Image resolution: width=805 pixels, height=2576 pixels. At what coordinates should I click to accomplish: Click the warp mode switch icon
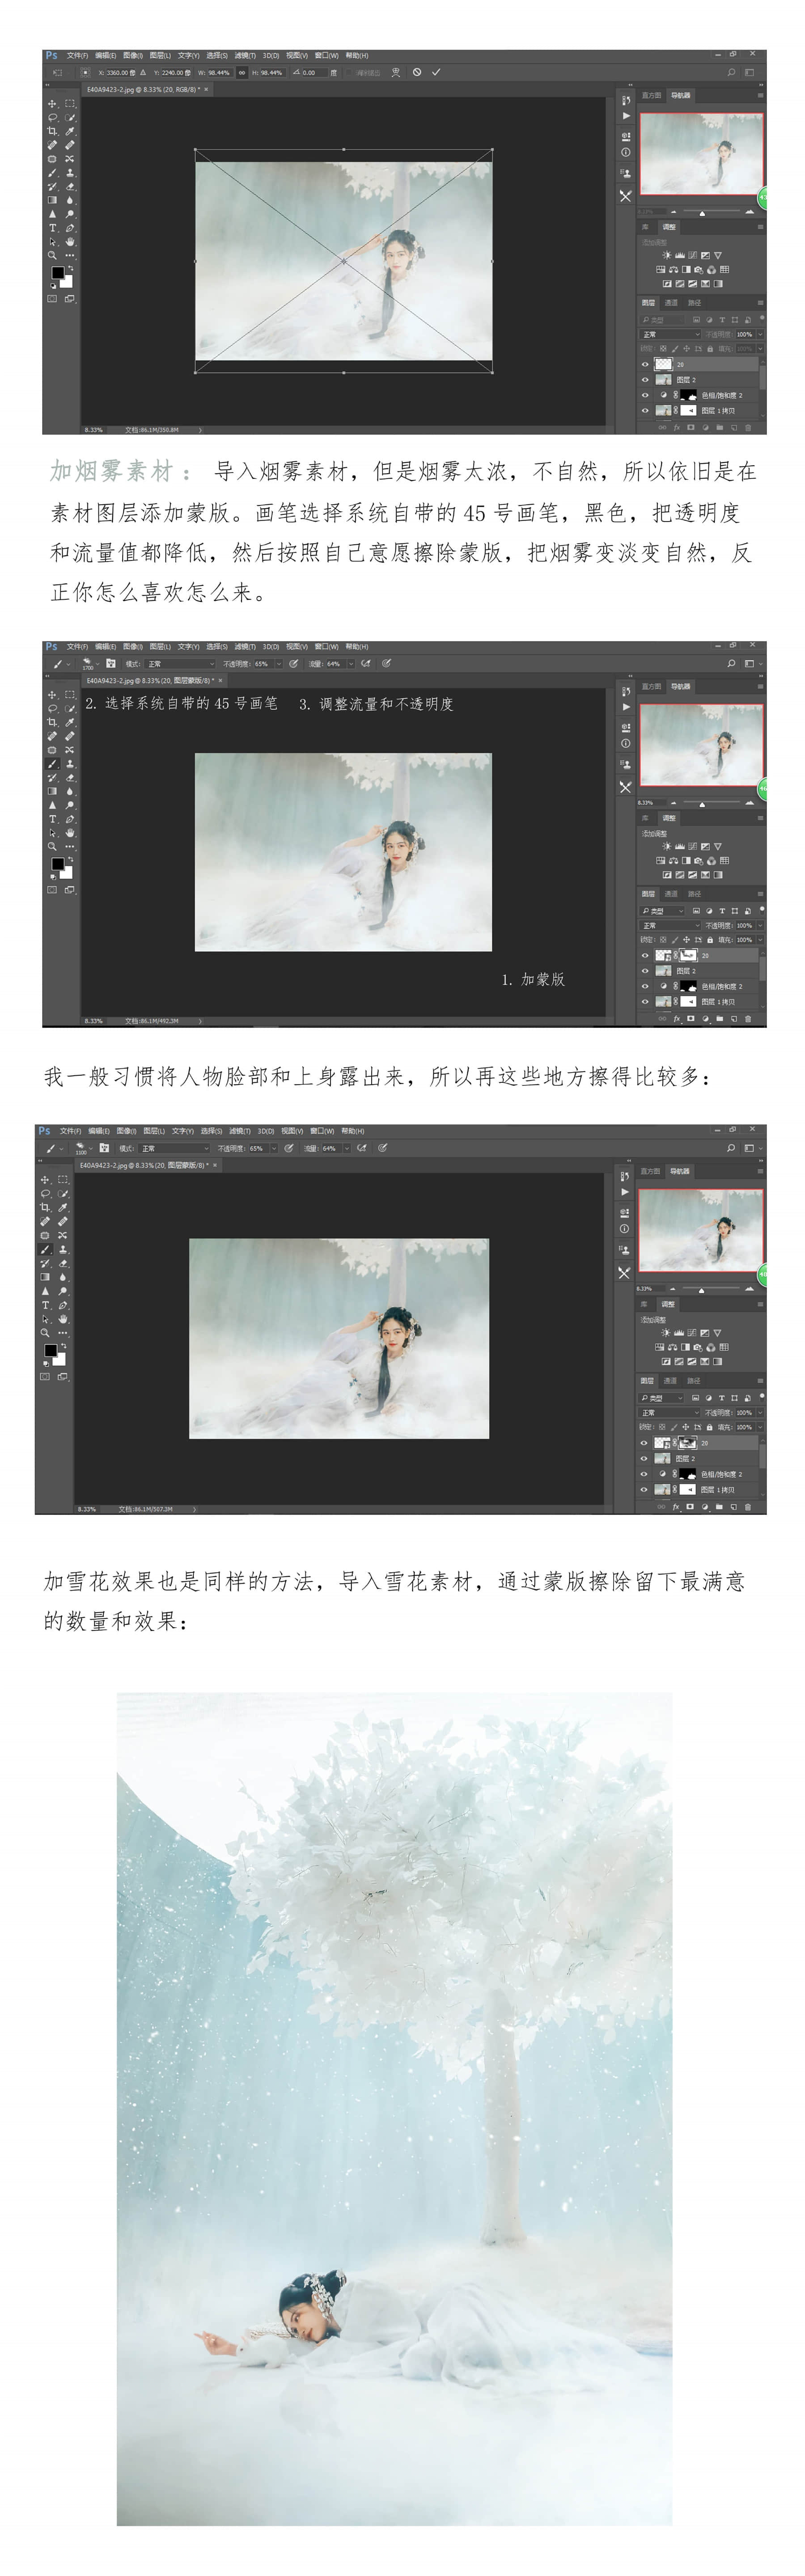[x=396, y=72]
